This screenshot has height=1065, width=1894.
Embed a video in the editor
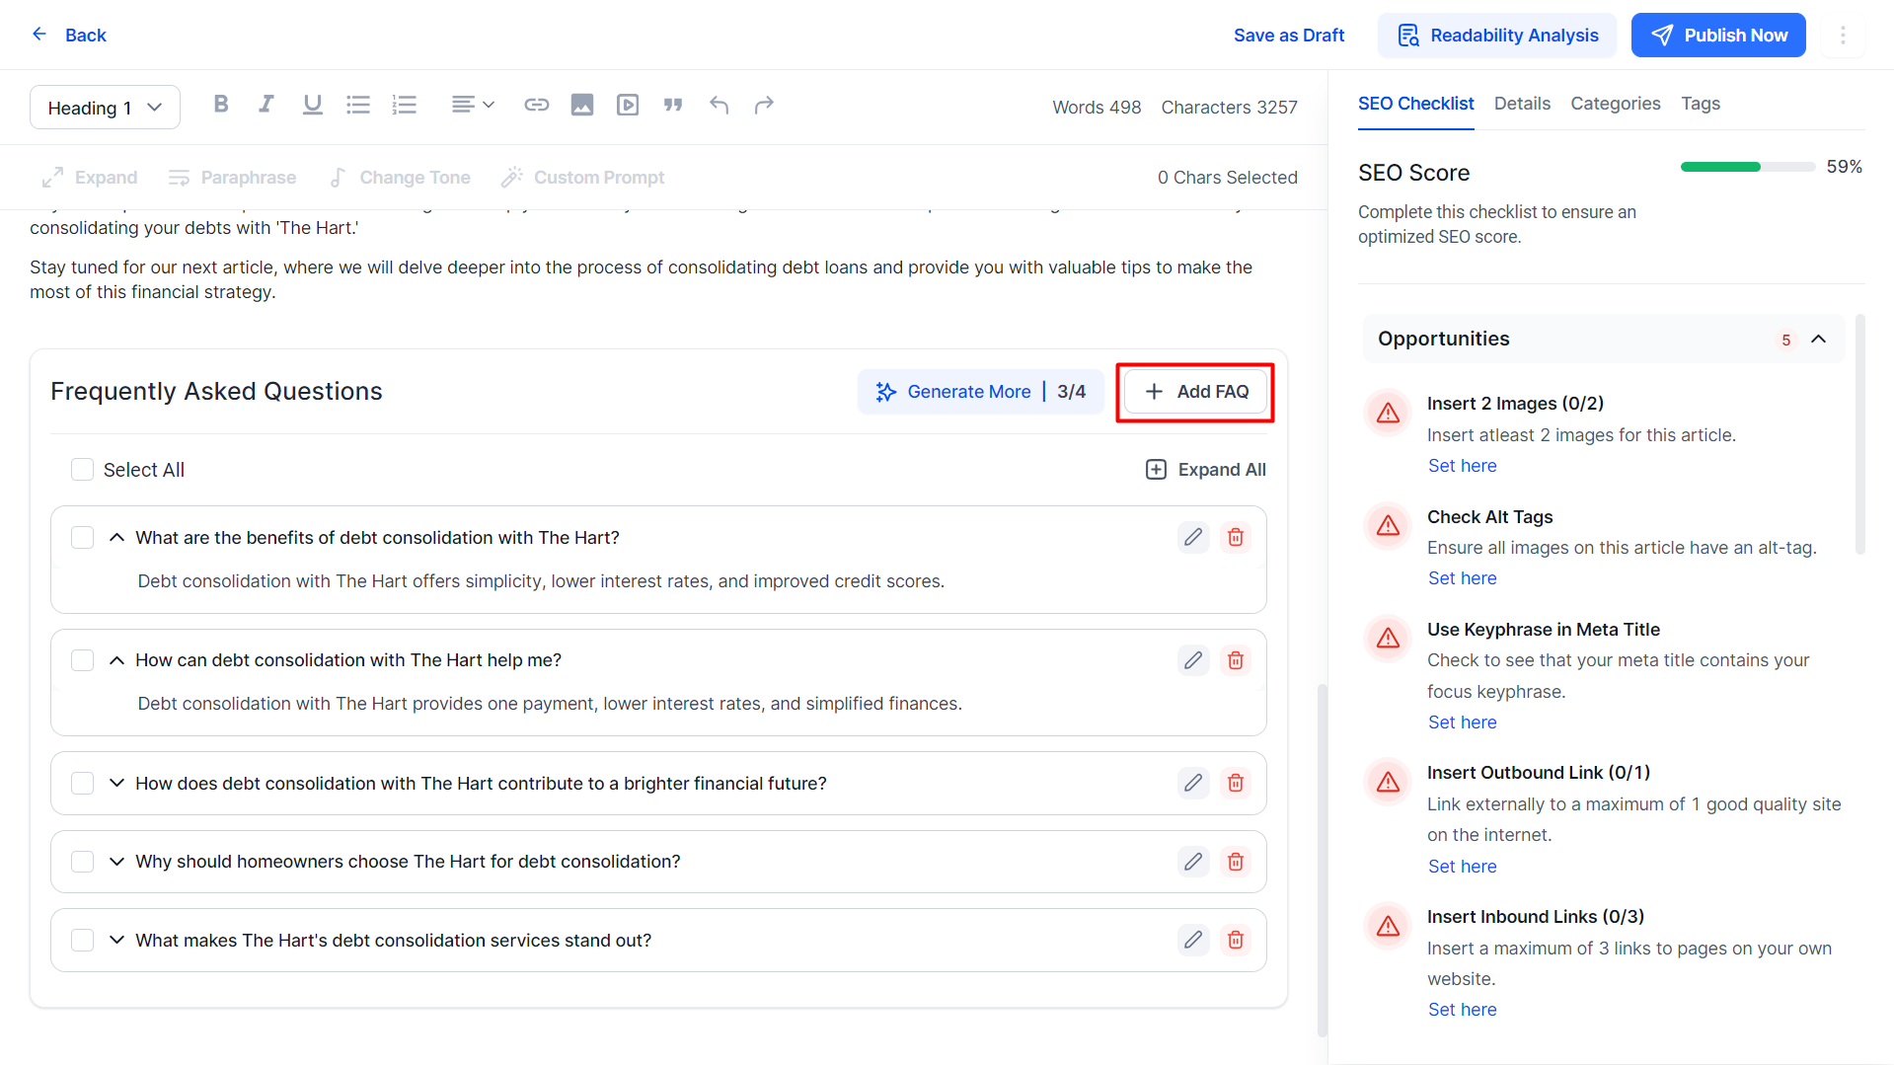[628, 105]
